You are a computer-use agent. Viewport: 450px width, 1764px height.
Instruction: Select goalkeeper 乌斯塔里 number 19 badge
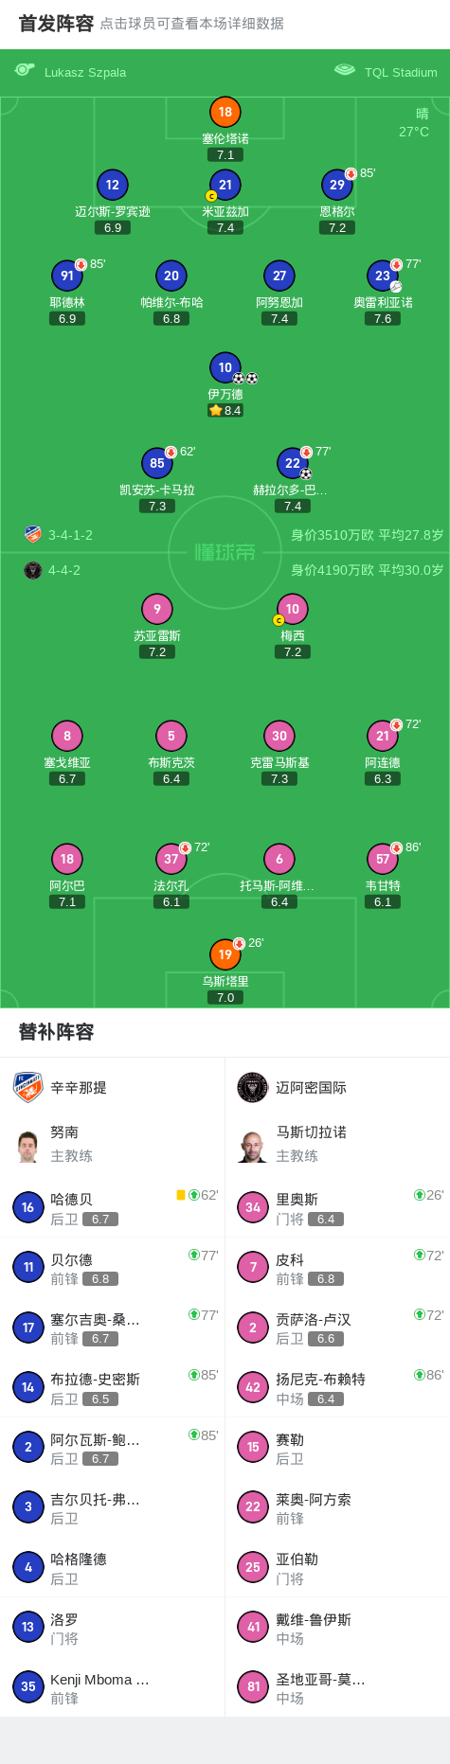click(225, 954)
